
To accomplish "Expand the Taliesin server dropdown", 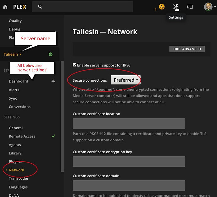I will click(x=13, y=54).
